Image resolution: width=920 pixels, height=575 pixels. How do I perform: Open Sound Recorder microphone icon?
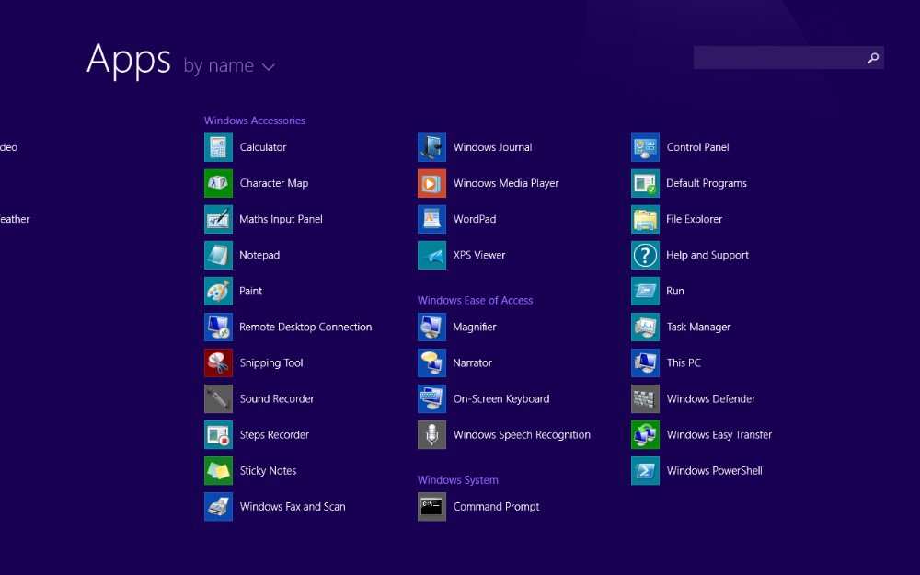218,399
